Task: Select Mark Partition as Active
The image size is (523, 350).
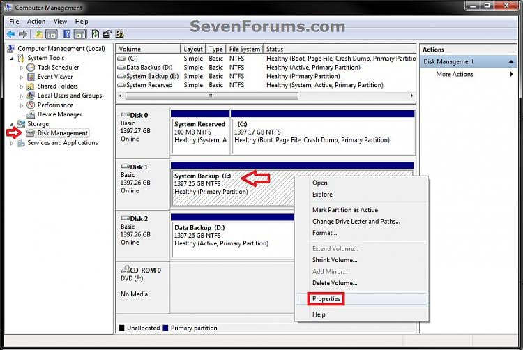Action: pos(361,210)
